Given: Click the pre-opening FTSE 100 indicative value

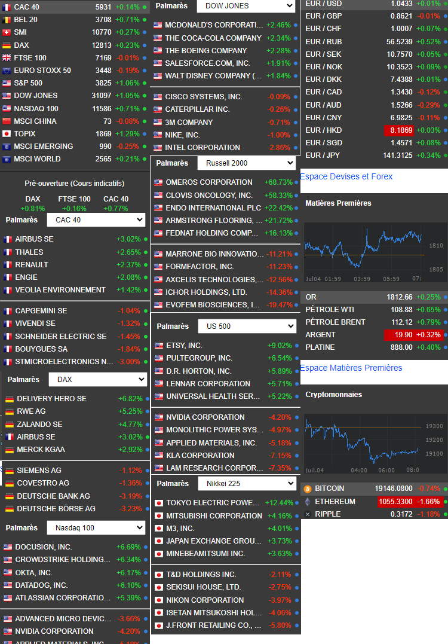Looking at the screenshot, I should click(74, 208).
